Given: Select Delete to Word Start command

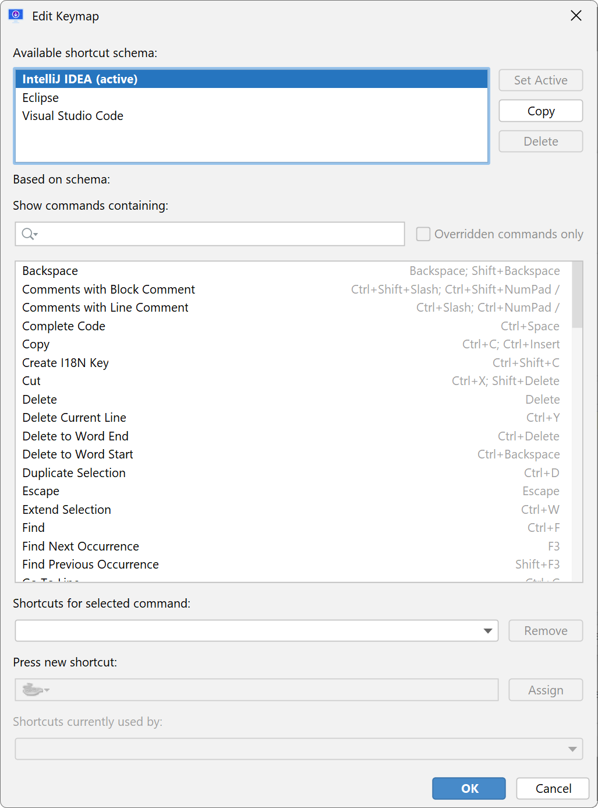Looking at the screenshot, I should point(293,454).
